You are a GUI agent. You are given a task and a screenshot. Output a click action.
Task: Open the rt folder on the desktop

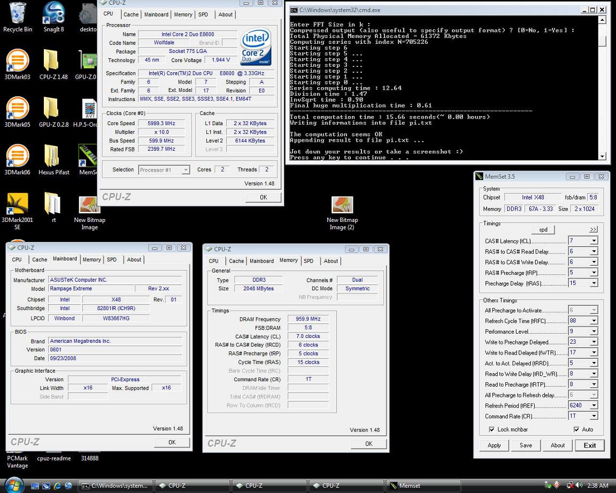(x=53, y=207)
